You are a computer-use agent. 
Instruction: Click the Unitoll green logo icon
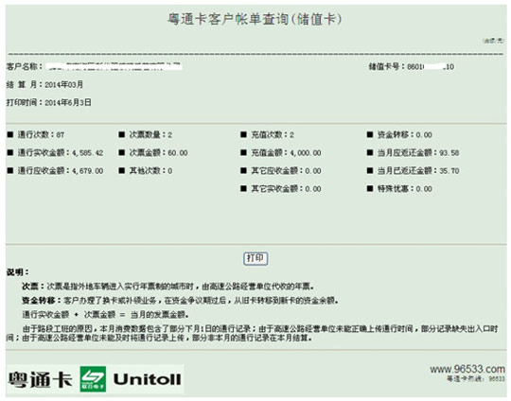(x=93, y=379)
